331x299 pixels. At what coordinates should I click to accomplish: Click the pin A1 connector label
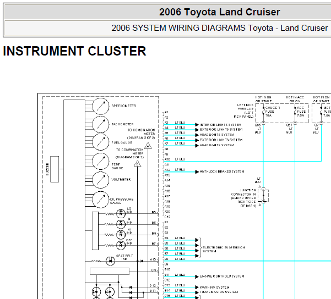coord(166,112)
